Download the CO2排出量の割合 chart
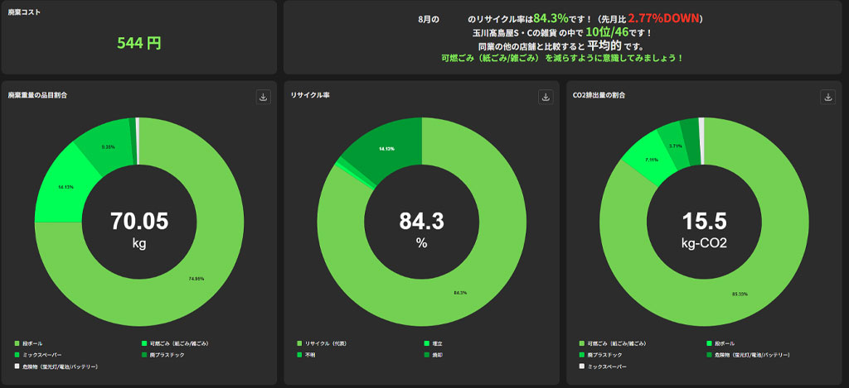 pyautogui.click(x=827, y=97)
